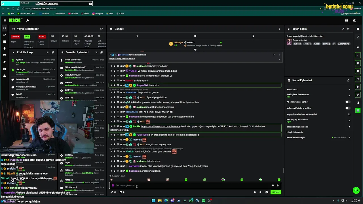Click the trash icon in the chat toolbar
Image resolution: width=363 pixels, height=204 pixels.
(x=137, y=36)
